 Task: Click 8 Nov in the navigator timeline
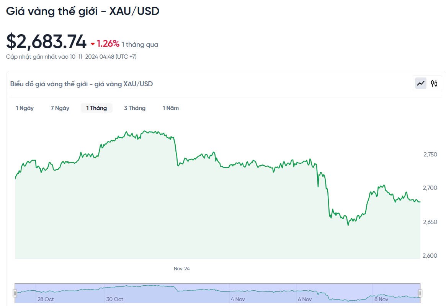click(x=381, y=299)
